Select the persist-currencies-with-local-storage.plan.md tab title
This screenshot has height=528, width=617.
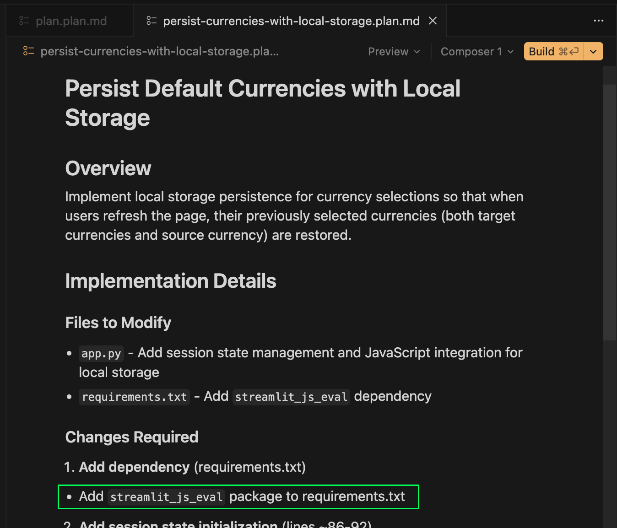tap(291, 21)
